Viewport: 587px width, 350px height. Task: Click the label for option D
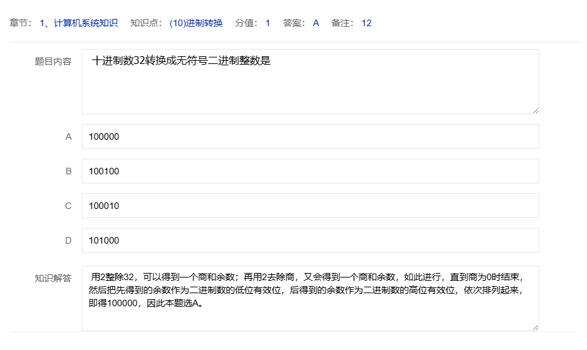click(x=68, y=240)
